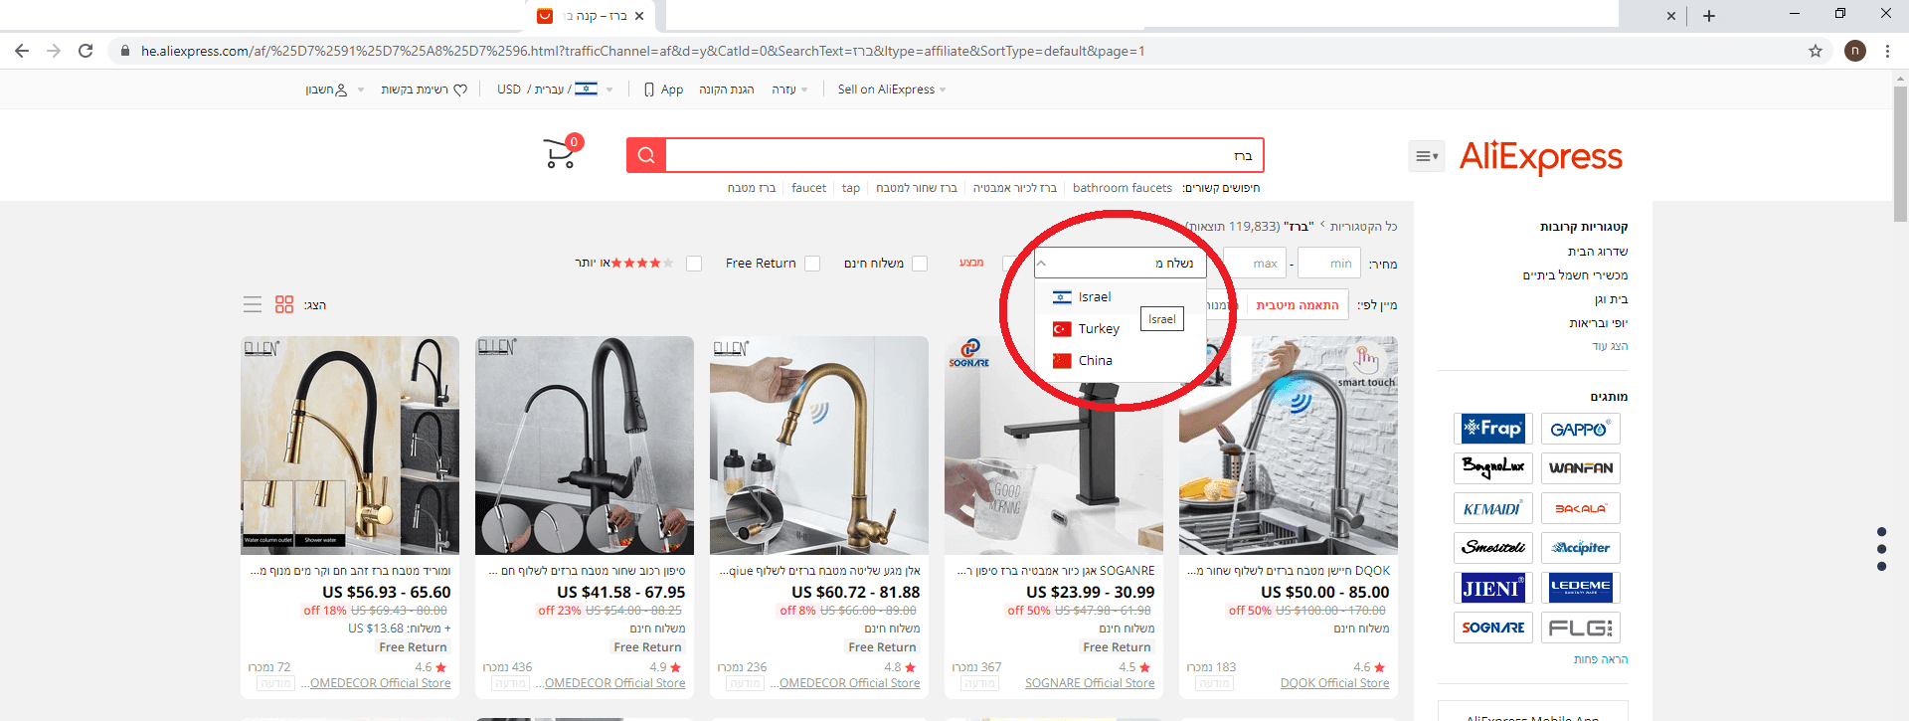The width and height of the screenshot is (1909, 721).
Task: Select the WANFAN brand logo
Action: 1581,468
